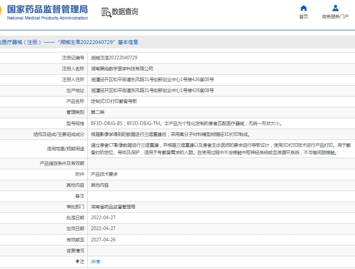
Task: Click the bulb icon beside 注
Action: pos(77,261)
